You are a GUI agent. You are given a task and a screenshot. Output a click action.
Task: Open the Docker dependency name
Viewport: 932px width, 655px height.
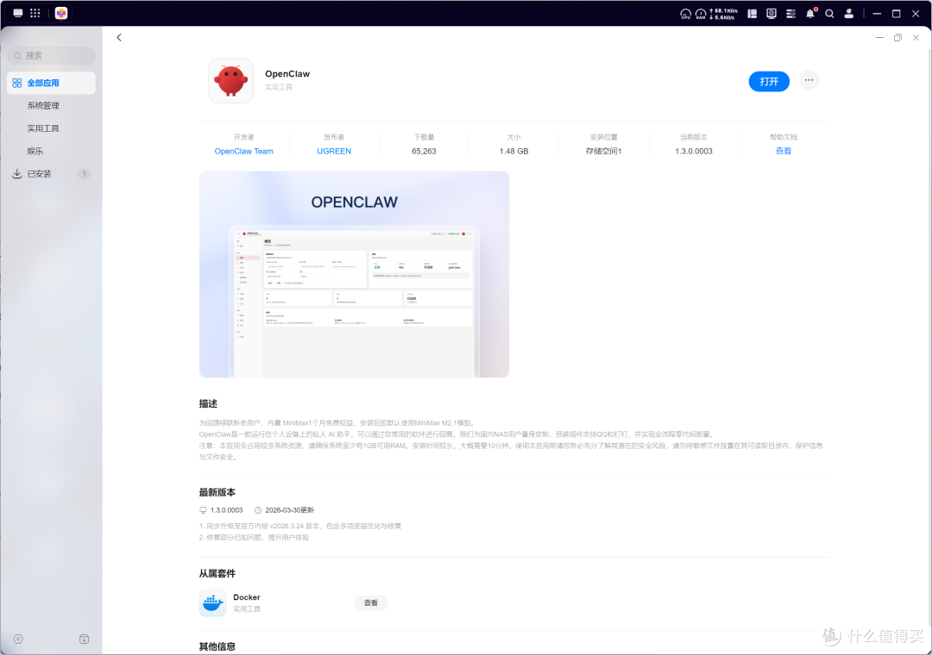tap(247, 596)
